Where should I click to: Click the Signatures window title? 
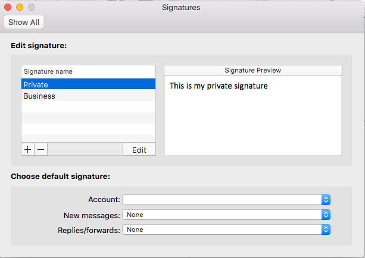tap(181, 8)
